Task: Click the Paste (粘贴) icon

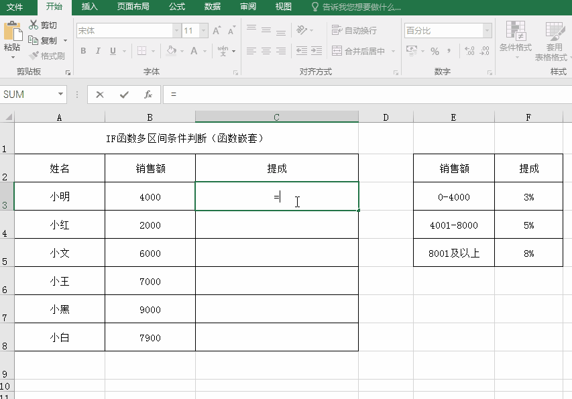Action: (12, 31)
